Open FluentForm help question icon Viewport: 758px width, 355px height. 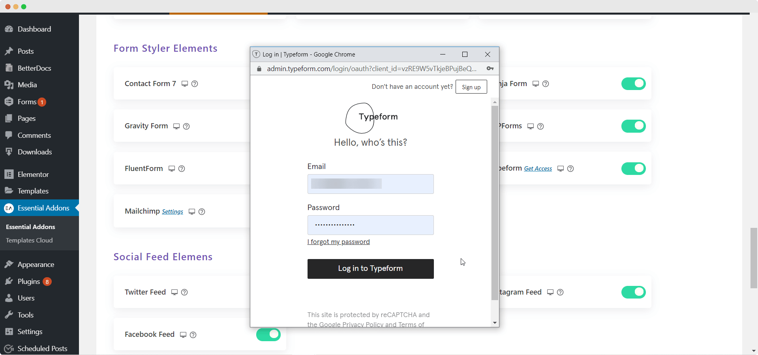point(182,169)
